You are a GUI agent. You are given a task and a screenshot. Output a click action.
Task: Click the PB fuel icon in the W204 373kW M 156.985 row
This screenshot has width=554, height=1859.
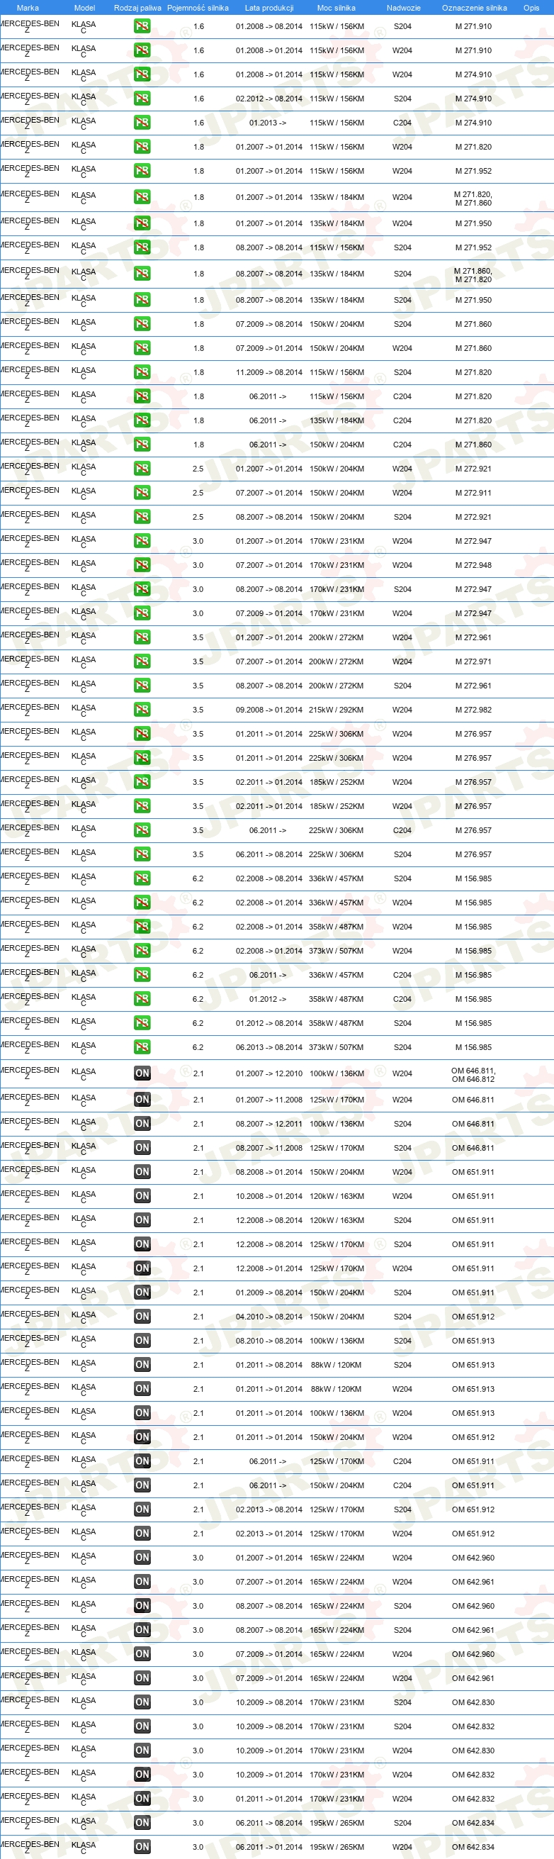click(142, 951)
